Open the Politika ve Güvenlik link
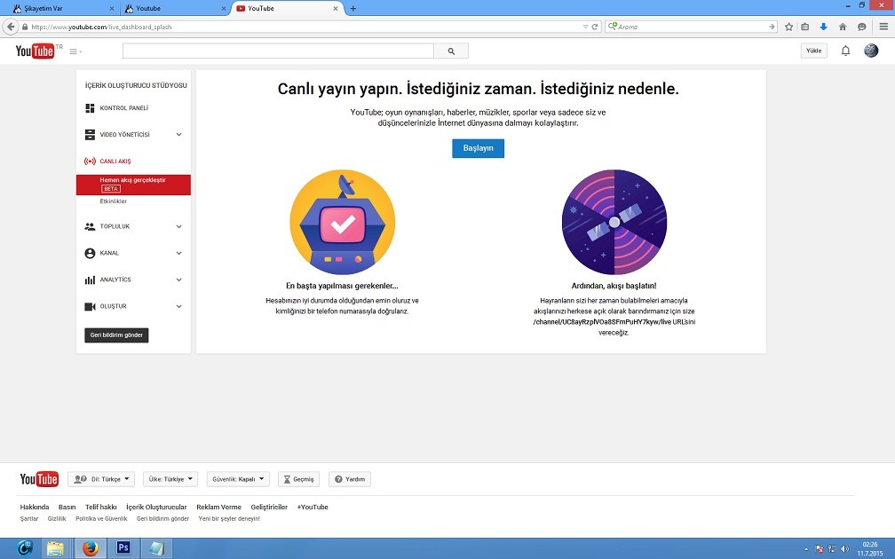This screenshot has height=559, width=895. click(101, 519)
